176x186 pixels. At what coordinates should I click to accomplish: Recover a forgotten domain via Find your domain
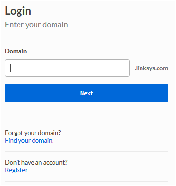pos(29,140)
